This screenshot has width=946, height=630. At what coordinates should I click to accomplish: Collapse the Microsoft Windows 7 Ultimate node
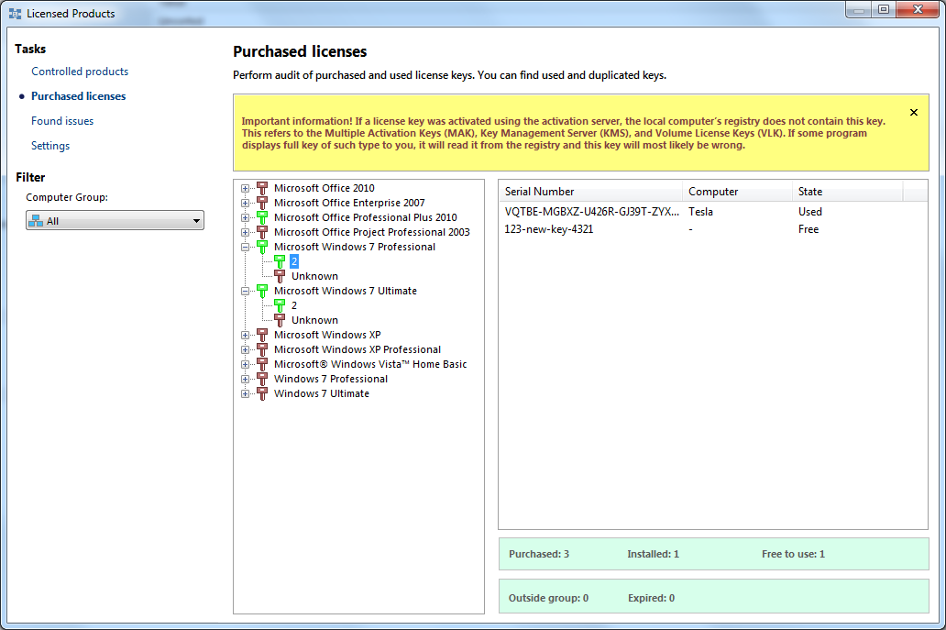pos(245,291)
